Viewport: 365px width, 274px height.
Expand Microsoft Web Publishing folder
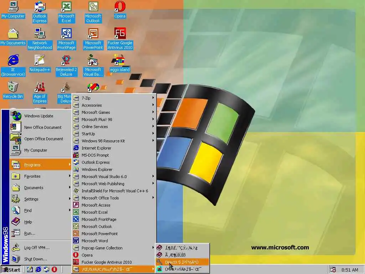pyautogui.click(x=114, y=184)
